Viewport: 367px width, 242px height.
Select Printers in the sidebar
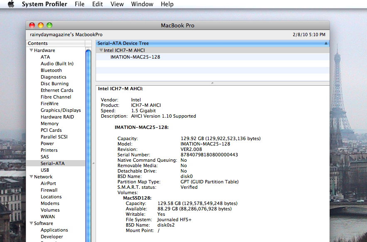point(49,150)
